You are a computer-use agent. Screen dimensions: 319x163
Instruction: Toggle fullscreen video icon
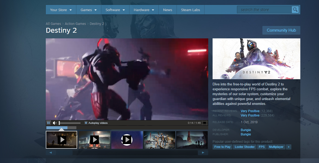pos(205,123)
